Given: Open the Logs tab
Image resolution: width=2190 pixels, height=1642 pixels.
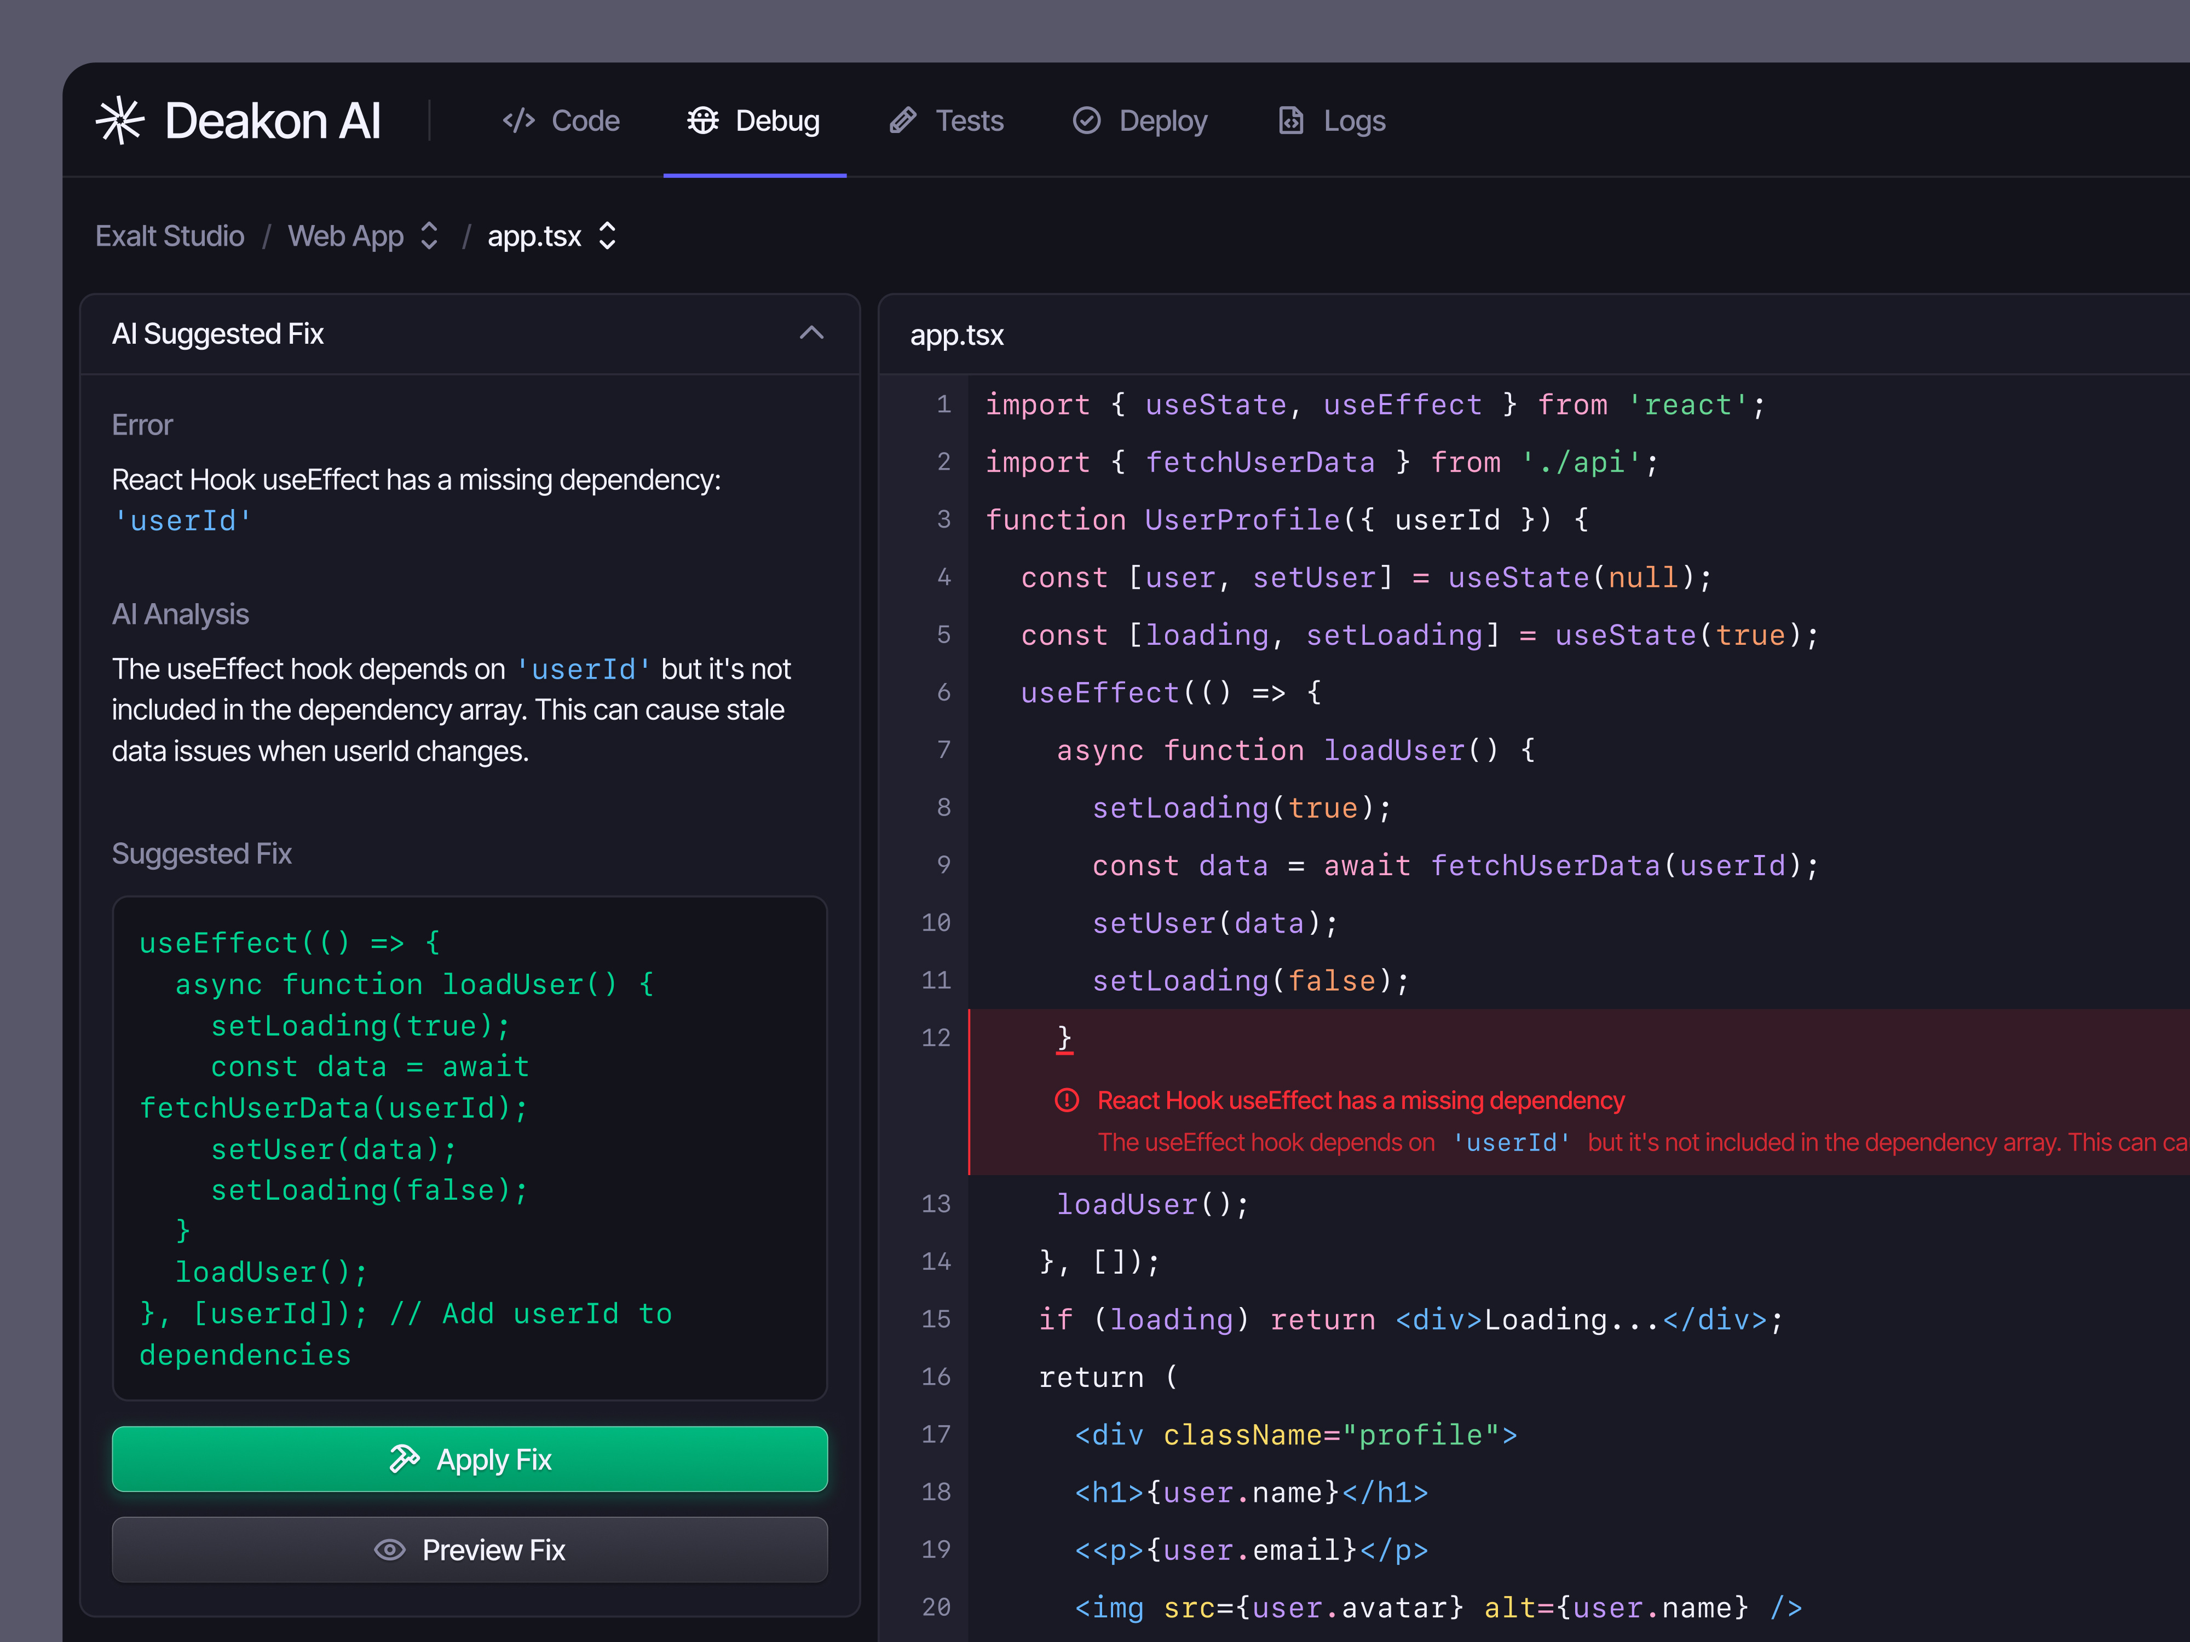Looking at the screenshot, I should click(1333, 121).
